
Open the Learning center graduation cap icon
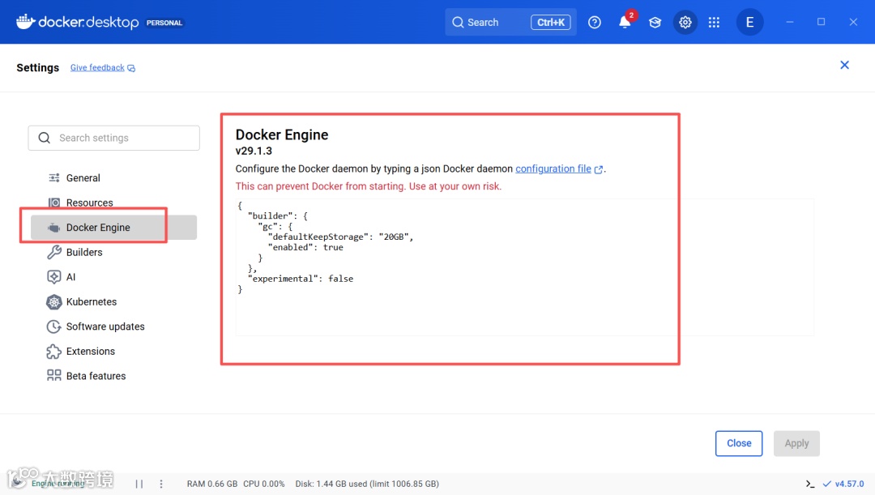(655, 23)
